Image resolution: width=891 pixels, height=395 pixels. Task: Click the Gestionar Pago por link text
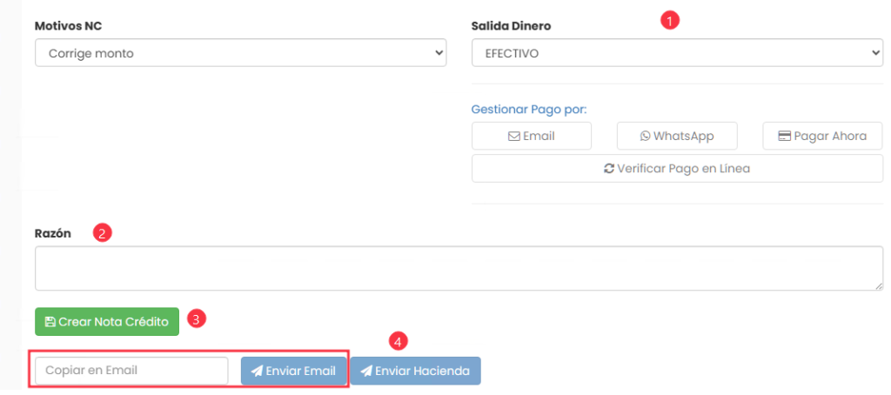coord(529,110)
